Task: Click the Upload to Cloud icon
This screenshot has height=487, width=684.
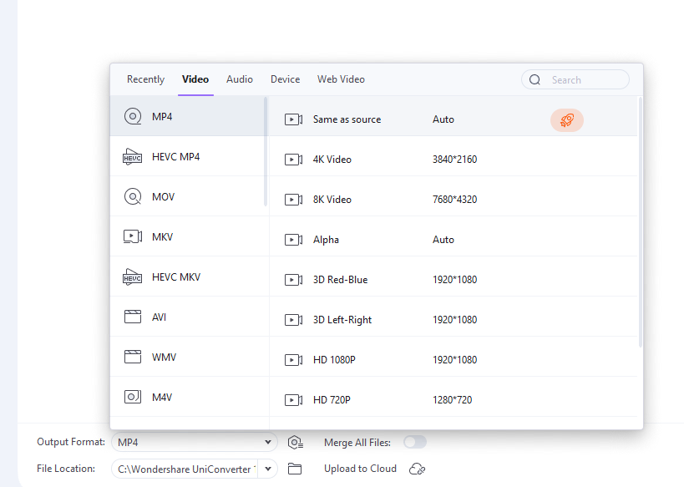Action: point(417,469)
